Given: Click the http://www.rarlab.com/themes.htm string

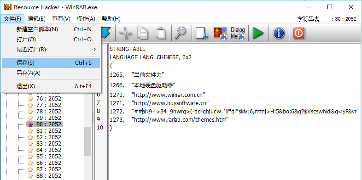Looking at the screenshot, I should pyautogui.click(x=180, y=119).
